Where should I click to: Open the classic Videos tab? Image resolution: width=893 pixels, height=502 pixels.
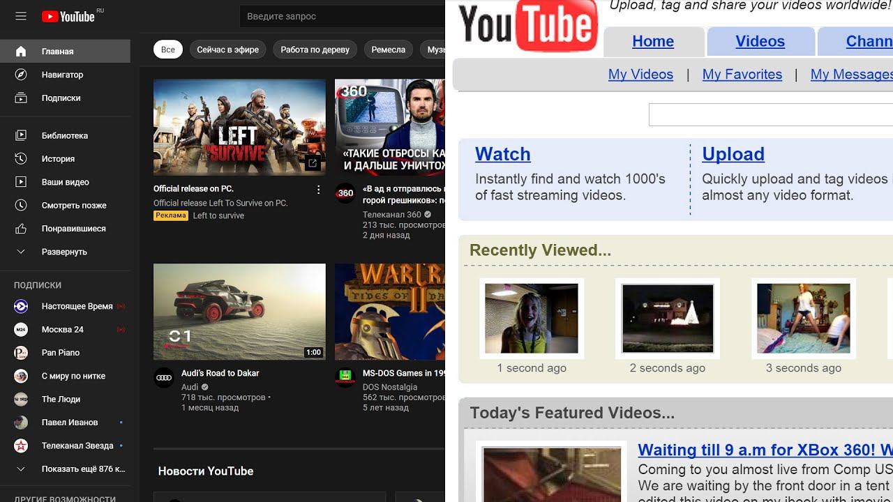click(x=760, y=41)
